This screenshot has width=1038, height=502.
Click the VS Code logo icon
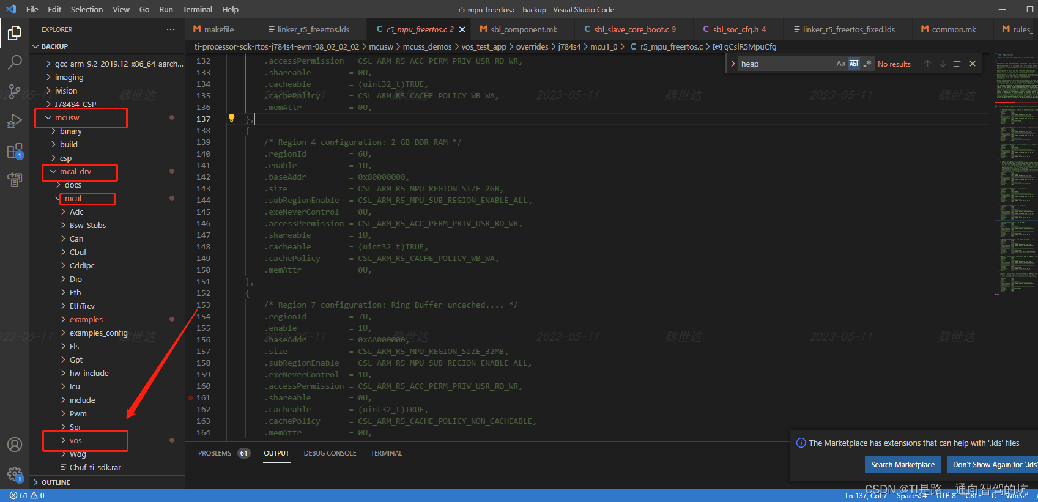click(x=11, y=9)
